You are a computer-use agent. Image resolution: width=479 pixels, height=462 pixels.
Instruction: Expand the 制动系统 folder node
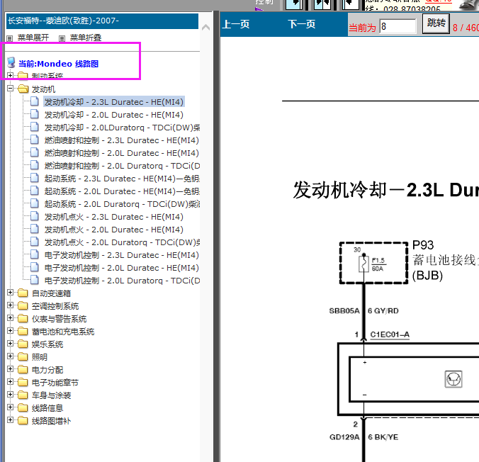tap(10, 75)
